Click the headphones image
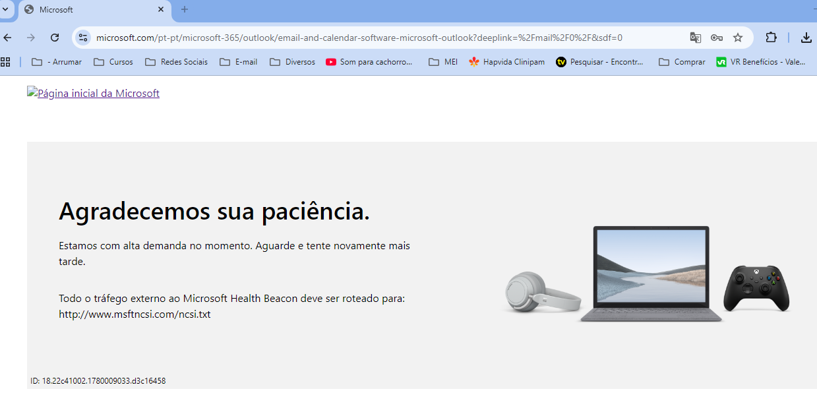The height and width of the screenshot is (416, 817). 543,293
